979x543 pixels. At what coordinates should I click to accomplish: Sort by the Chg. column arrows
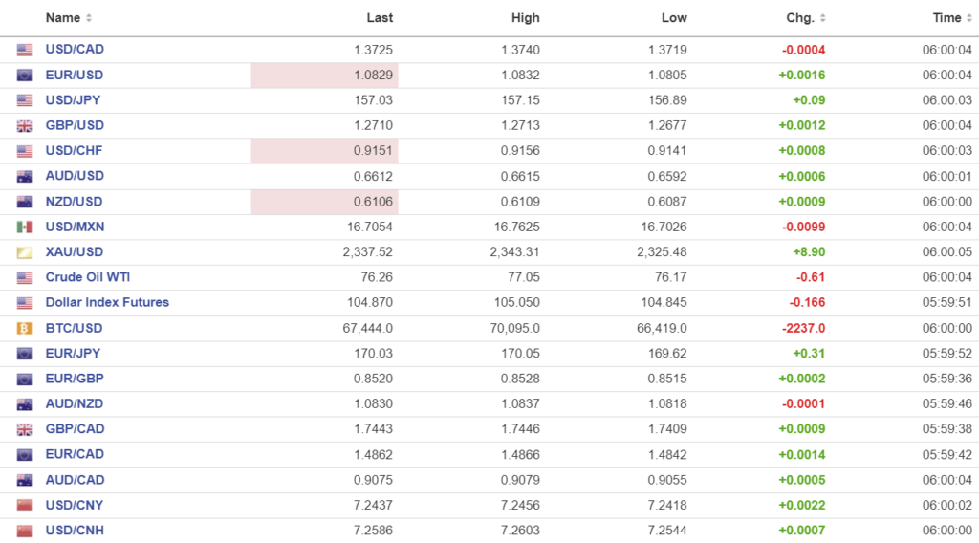tap(823, 18)
